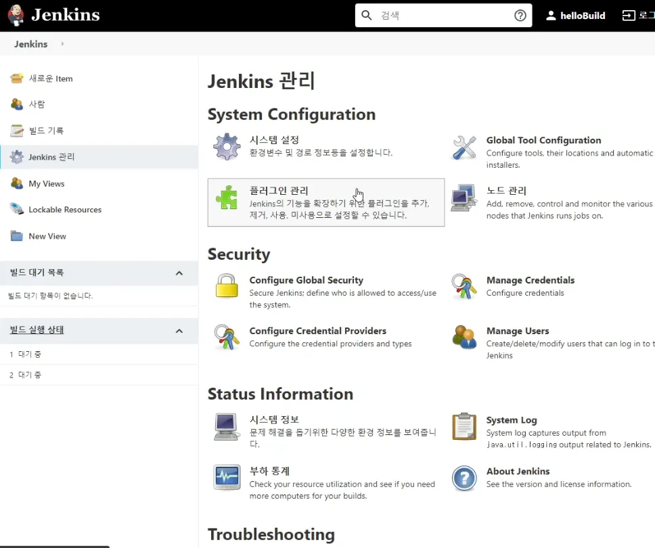Click the search help question mark icon
655x548 pixels.
click(x=520, y=16)
